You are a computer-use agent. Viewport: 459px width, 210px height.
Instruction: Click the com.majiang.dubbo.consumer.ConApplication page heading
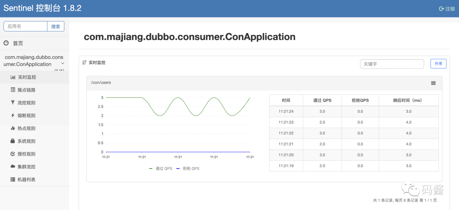click(x=190, y=37)
